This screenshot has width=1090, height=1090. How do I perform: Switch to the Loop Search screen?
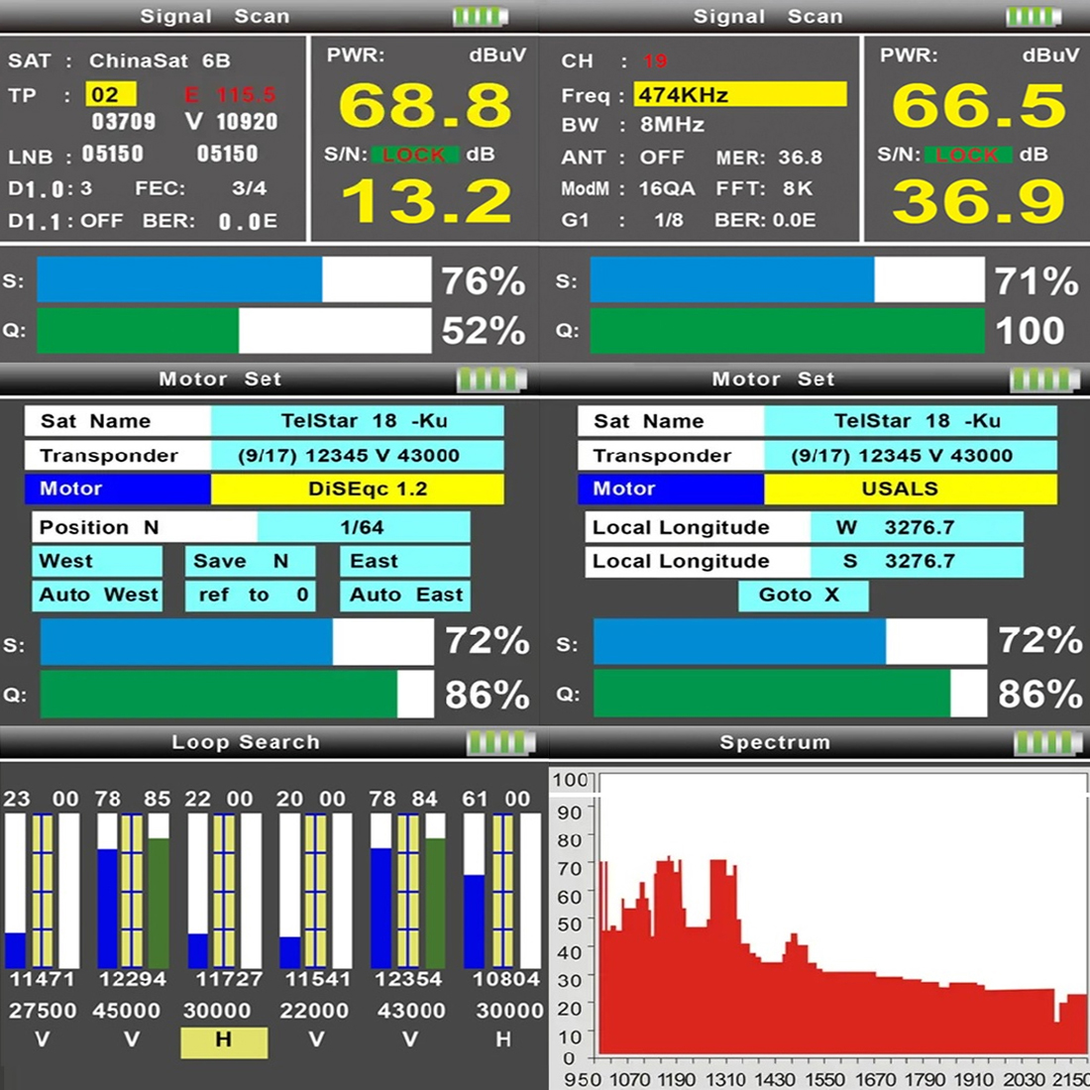[245, 741]
